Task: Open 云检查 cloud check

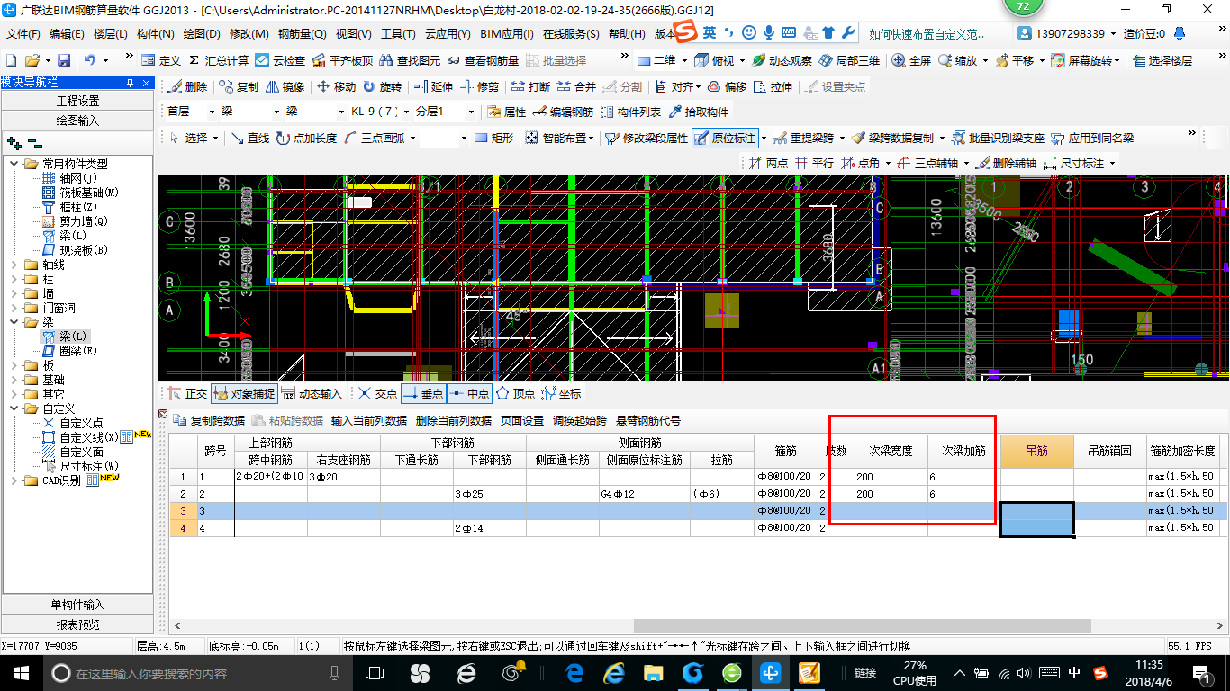Action: [280, 61]
